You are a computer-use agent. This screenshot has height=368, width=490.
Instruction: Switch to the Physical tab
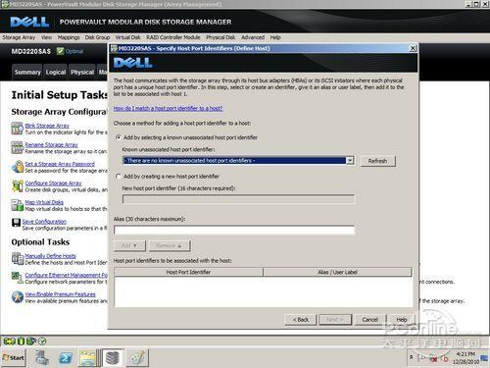82,72
